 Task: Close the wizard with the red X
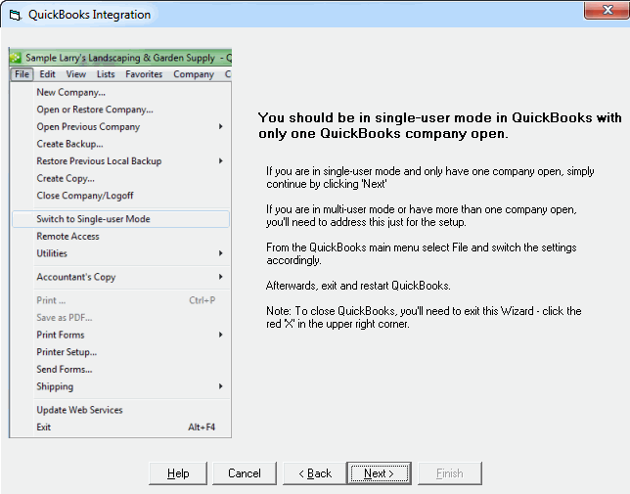coord(607,10)
